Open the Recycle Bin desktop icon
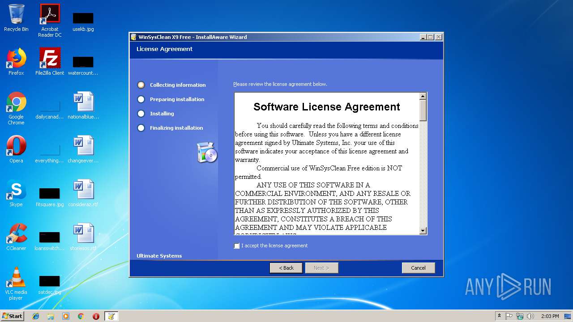This screenshot has height=322, width=573. 16,18
